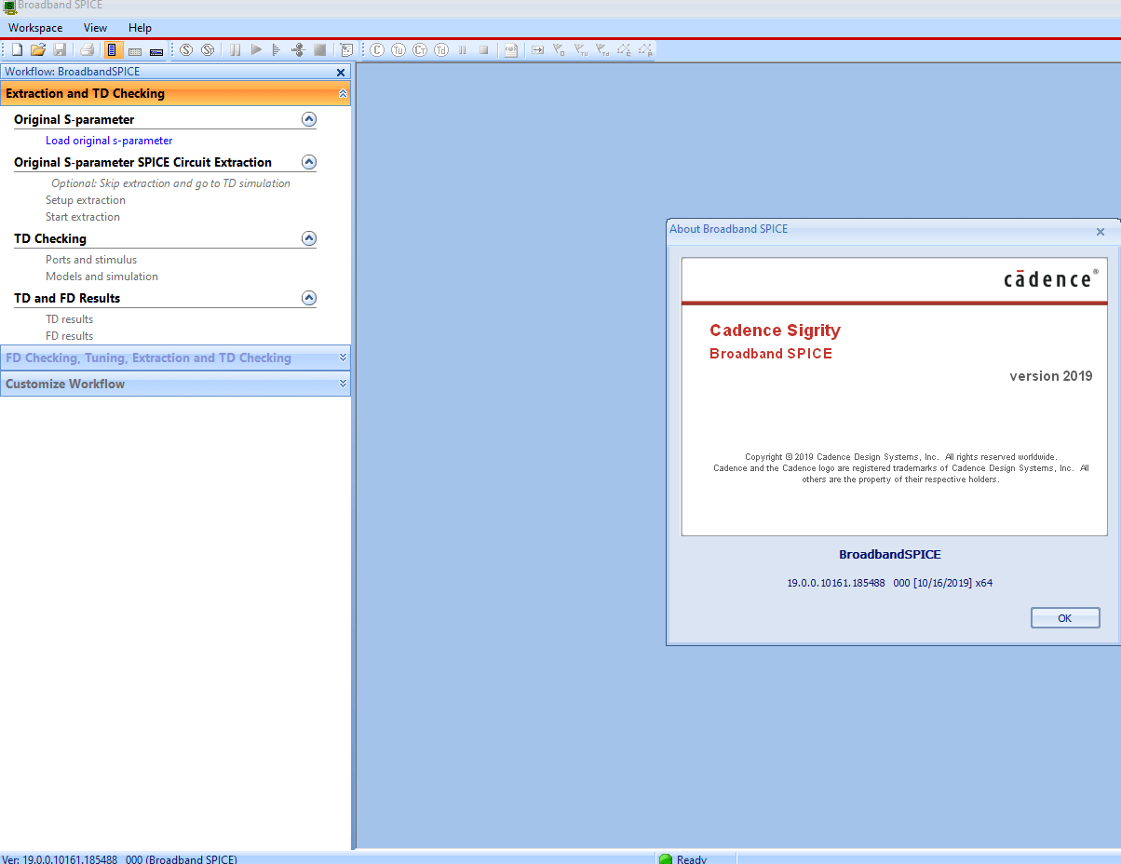Click TD results step
Viewport: 1121px width, 864px height.
coord(70,319)
